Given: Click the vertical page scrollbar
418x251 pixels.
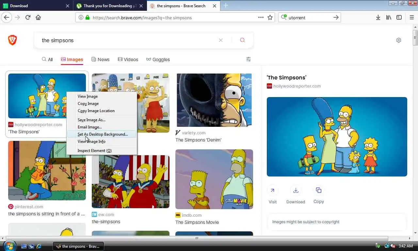Looking at the screenshot, I should [x=415, y=38].
